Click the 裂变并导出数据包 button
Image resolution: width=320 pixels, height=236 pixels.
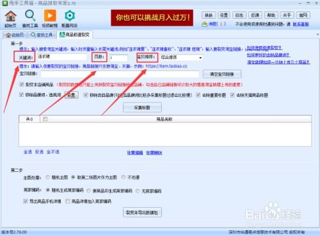[x=142, y=212]
